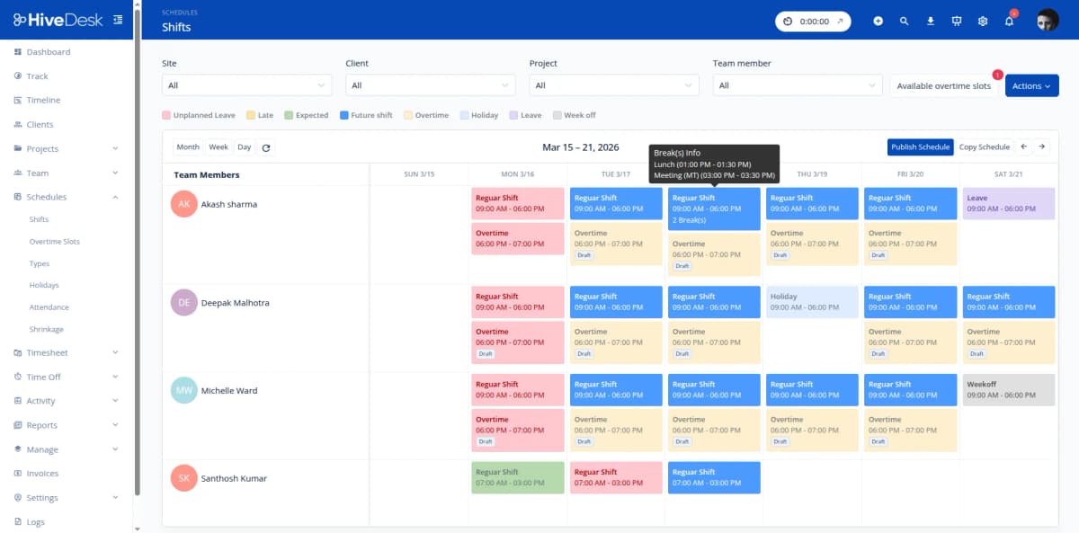Screen dimensions: 1079x533
Task: Collapse the Schedules section in sidebar
Action: (114, 196)
